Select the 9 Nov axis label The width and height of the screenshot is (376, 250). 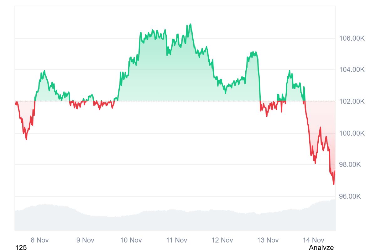pyautogui.click(x=85, y=240)
